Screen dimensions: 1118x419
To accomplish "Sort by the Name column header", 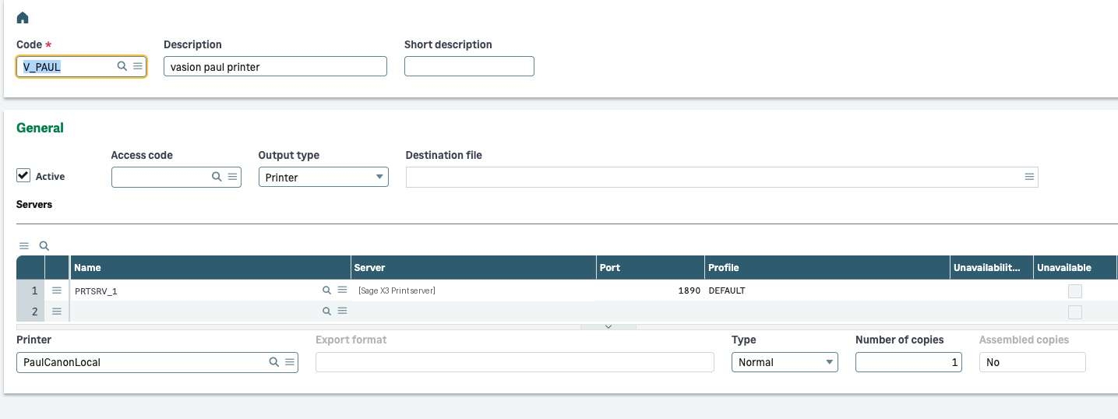I will [x=210, y=268].
